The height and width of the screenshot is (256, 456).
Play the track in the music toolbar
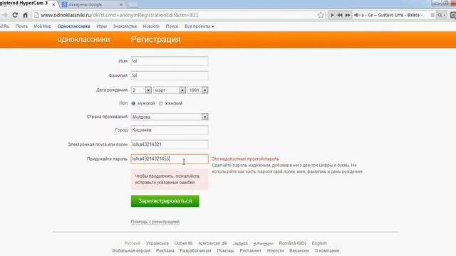[332, 15]
